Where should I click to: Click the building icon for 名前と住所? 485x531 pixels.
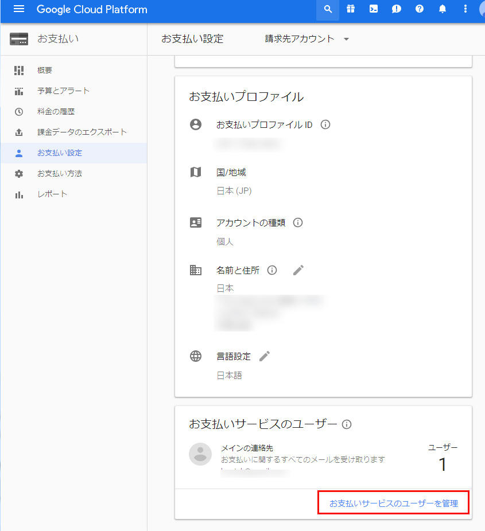(196, 270)
